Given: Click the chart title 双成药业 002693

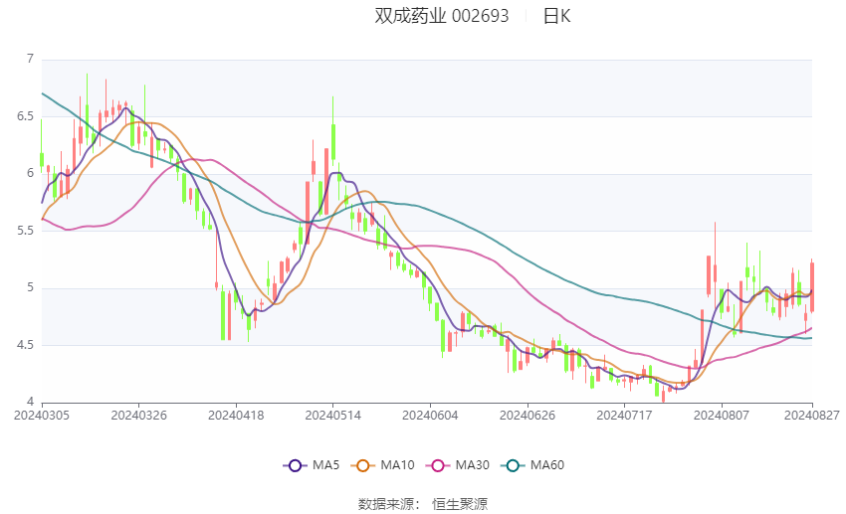Looking at the screenshot, I should 442,16.
